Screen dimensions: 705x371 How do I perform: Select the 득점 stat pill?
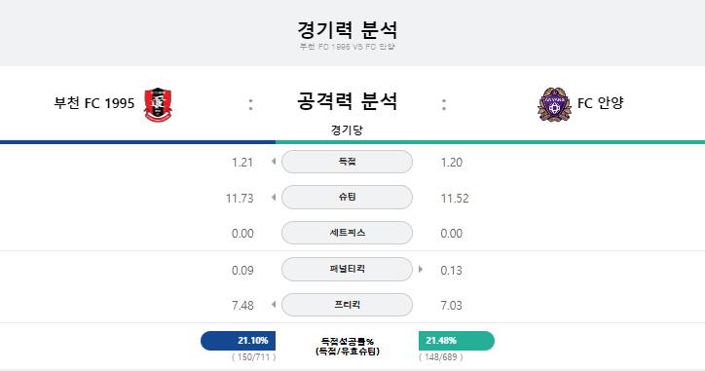click(347, 162)
